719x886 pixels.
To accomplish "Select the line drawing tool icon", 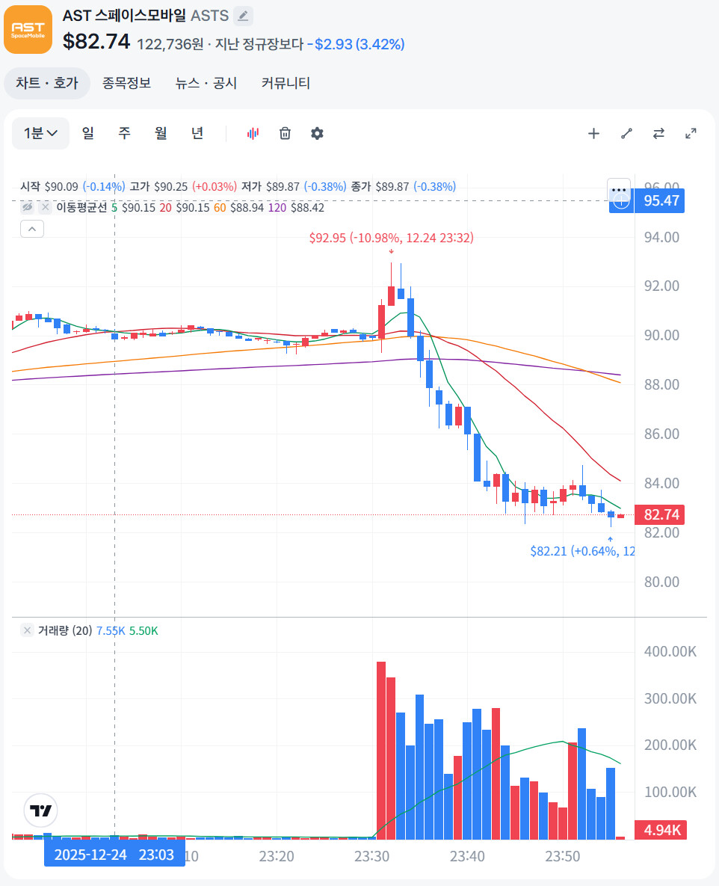I will pos(626,133).
